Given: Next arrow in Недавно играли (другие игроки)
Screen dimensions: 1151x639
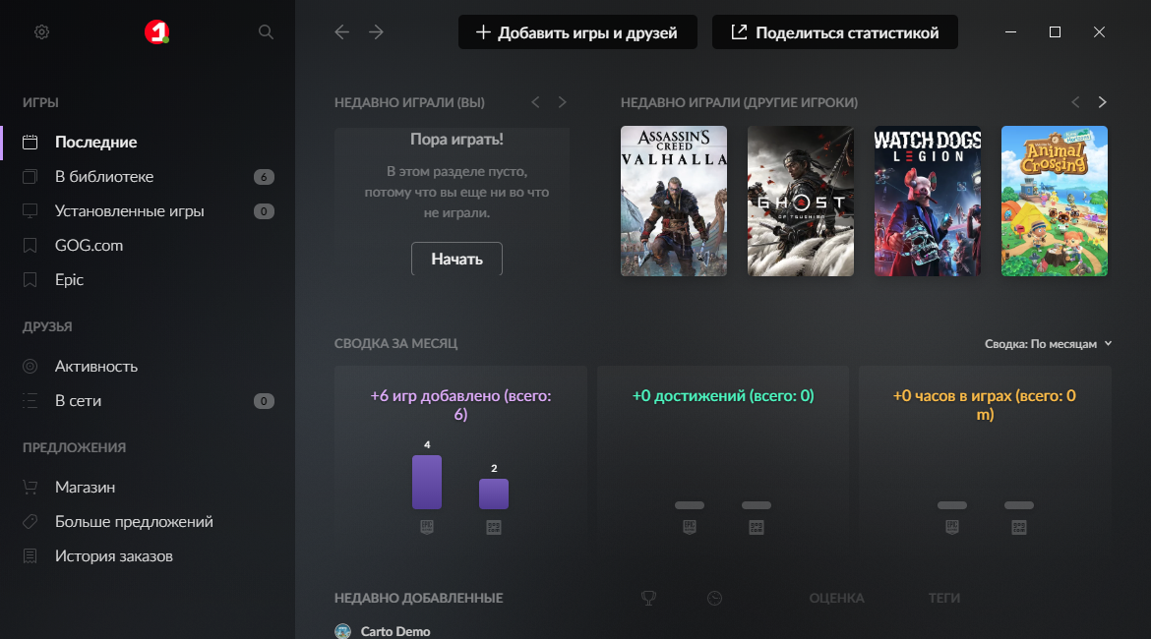Looking at the screenshot, I should pyautogui.click(x=1102, y=102).
